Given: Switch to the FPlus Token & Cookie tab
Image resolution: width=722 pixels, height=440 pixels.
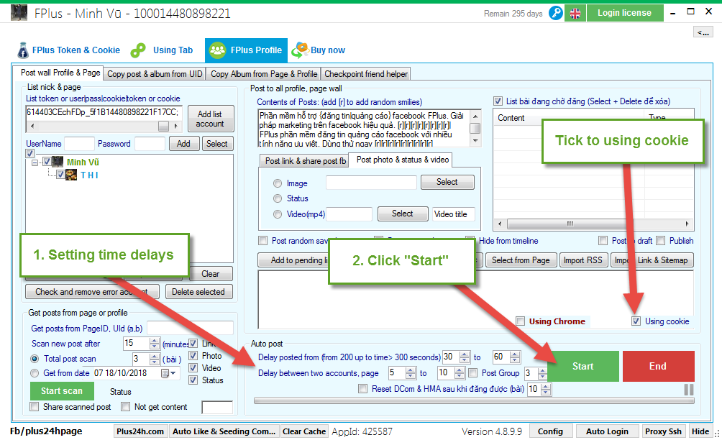Looking at the screenshot, I should 68,50.
